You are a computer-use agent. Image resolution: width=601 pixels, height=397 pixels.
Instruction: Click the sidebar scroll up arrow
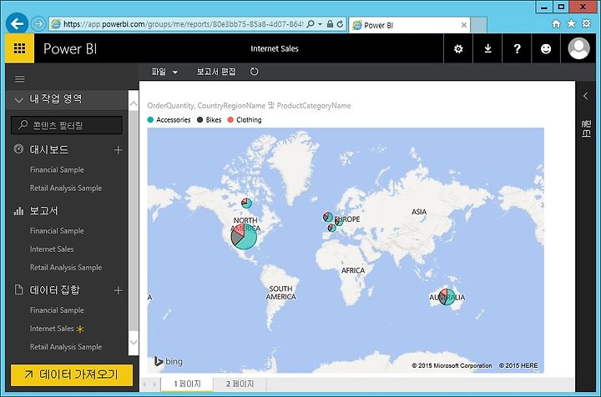pyautogui.click(x=134, y=103)
